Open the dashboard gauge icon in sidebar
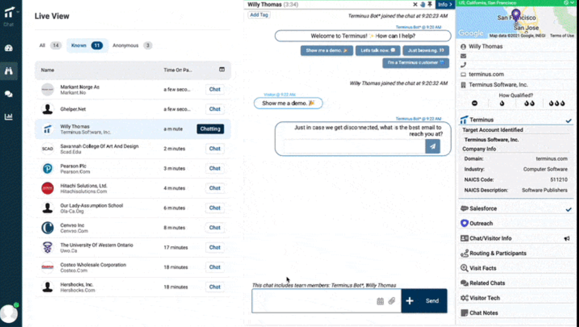 (9, 48)
